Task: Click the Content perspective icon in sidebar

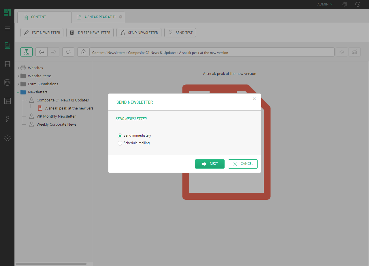Action: pyautogui.click(x=7, y=46)
